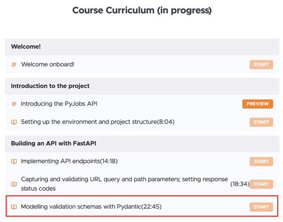The image size is (283, 222).
Task: Start the Implementing API endpoints lesson
Action: pyautogui.click(x=262, y=162)
